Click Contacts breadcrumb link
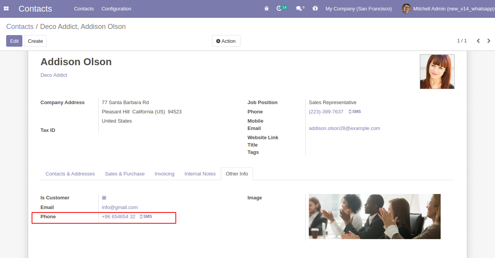 (20, 27)
